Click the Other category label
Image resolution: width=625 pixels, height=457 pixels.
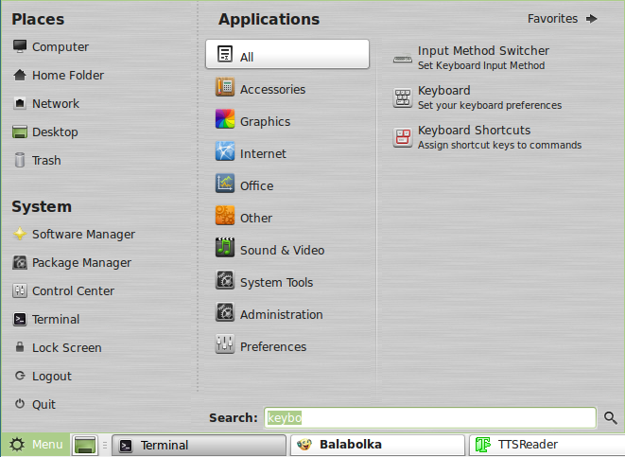coord(256,218)
